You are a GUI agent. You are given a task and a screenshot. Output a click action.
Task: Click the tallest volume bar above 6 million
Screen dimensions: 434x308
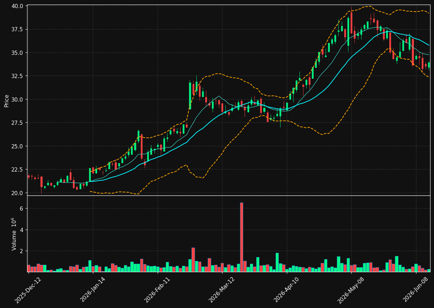241,237
